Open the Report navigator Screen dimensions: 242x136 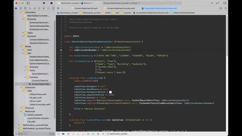click(x=53, y=8)
